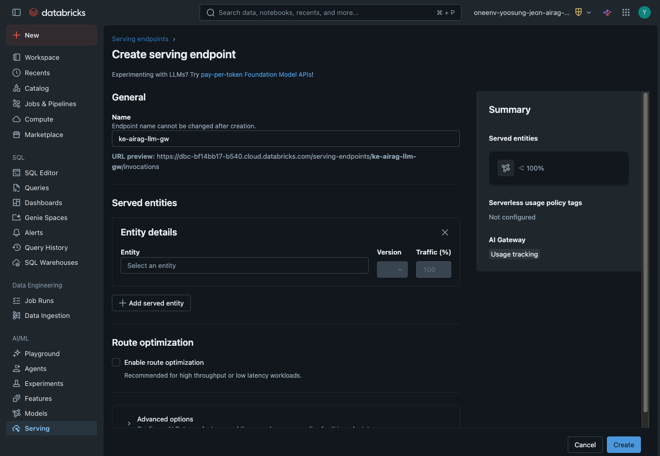
Task: Enable route optimization checkbox
Action: (x=116, y=362)
